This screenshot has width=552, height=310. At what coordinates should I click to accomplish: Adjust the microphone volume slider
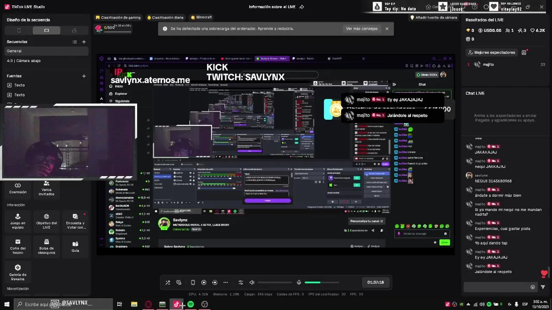pyautogui.click(x=322, y=282)
